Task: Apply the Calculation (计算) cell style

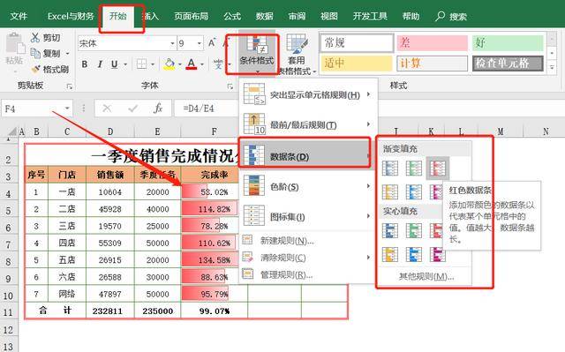Action: click(432, 64)
